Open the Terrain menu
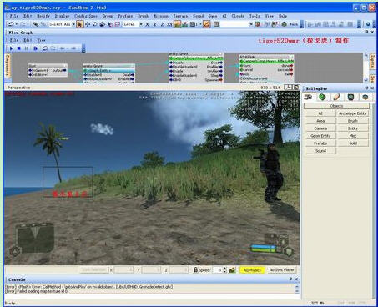The image size is (378, 307). [x=180, y=16]
